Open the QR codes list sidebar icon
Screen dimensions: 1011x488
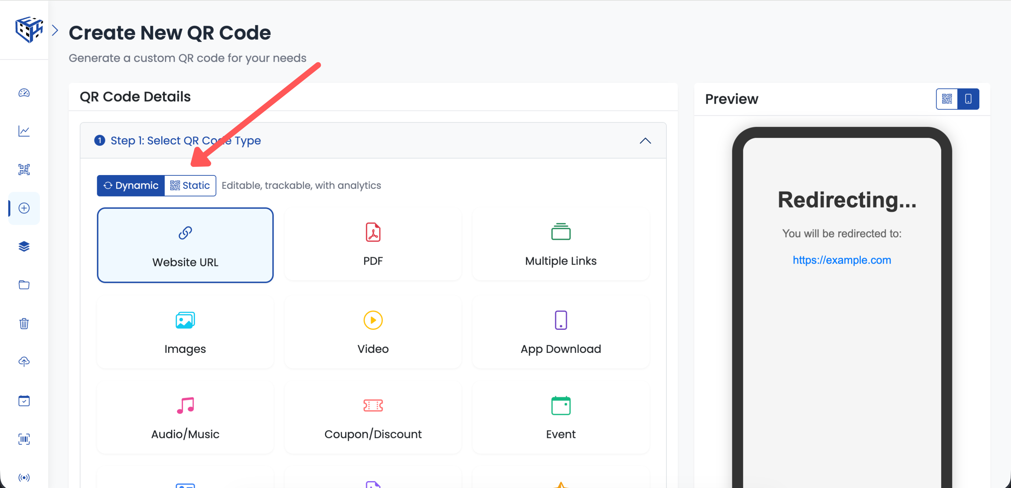(x=24, y=170)
